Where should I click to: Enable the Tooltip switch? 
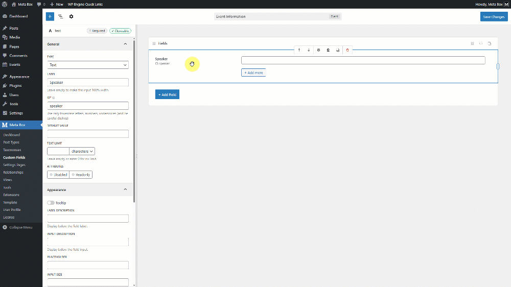tap(51, 203)
